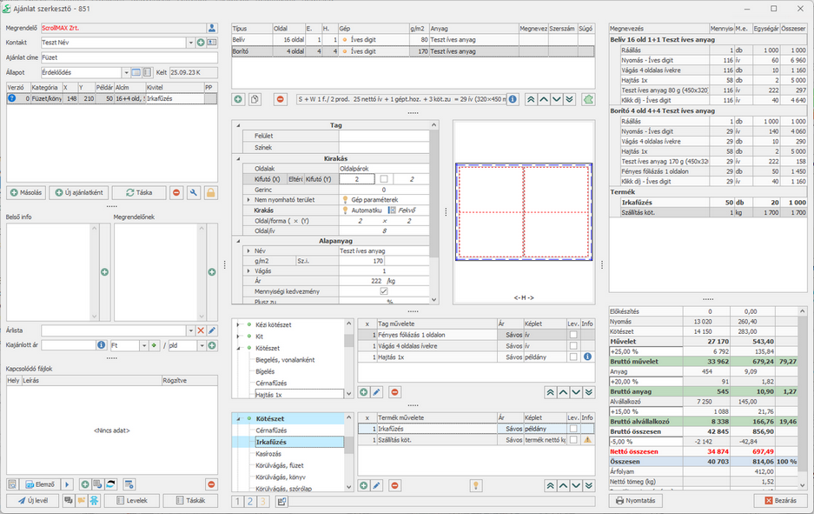Click the padlock icon next to wrench
This screenshot has height=514, width=814.
pos(210,192)
